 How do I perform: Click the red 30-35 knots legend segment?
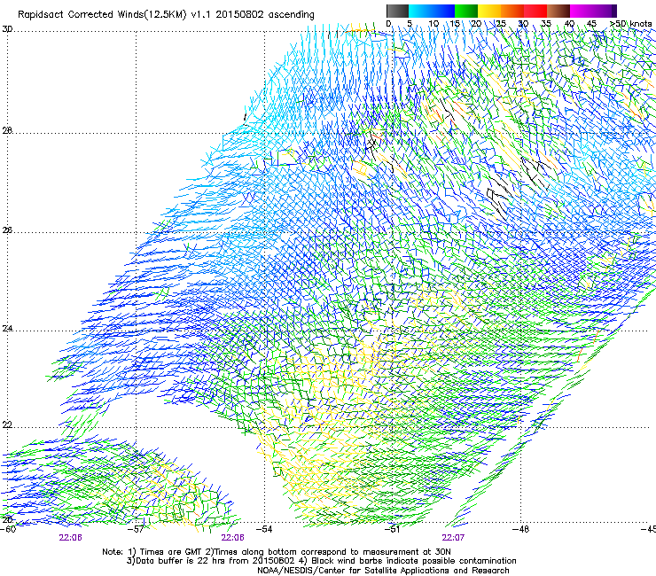click(535, 11)
